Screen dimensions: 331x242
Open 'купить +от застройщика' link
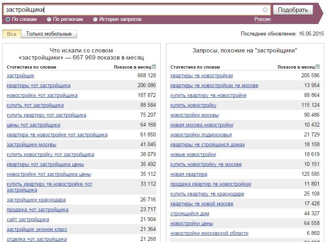35,105
